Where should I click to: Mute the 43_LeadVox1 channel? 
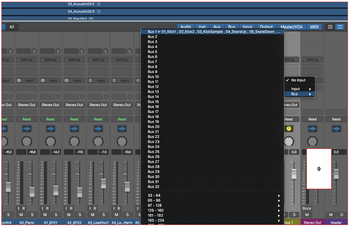click(x=93, y=215)
